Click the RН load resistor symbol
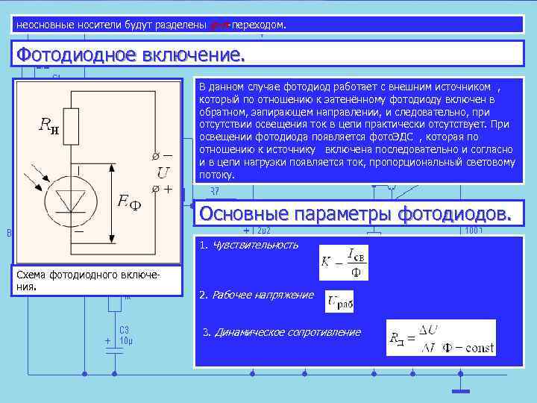 71,126
